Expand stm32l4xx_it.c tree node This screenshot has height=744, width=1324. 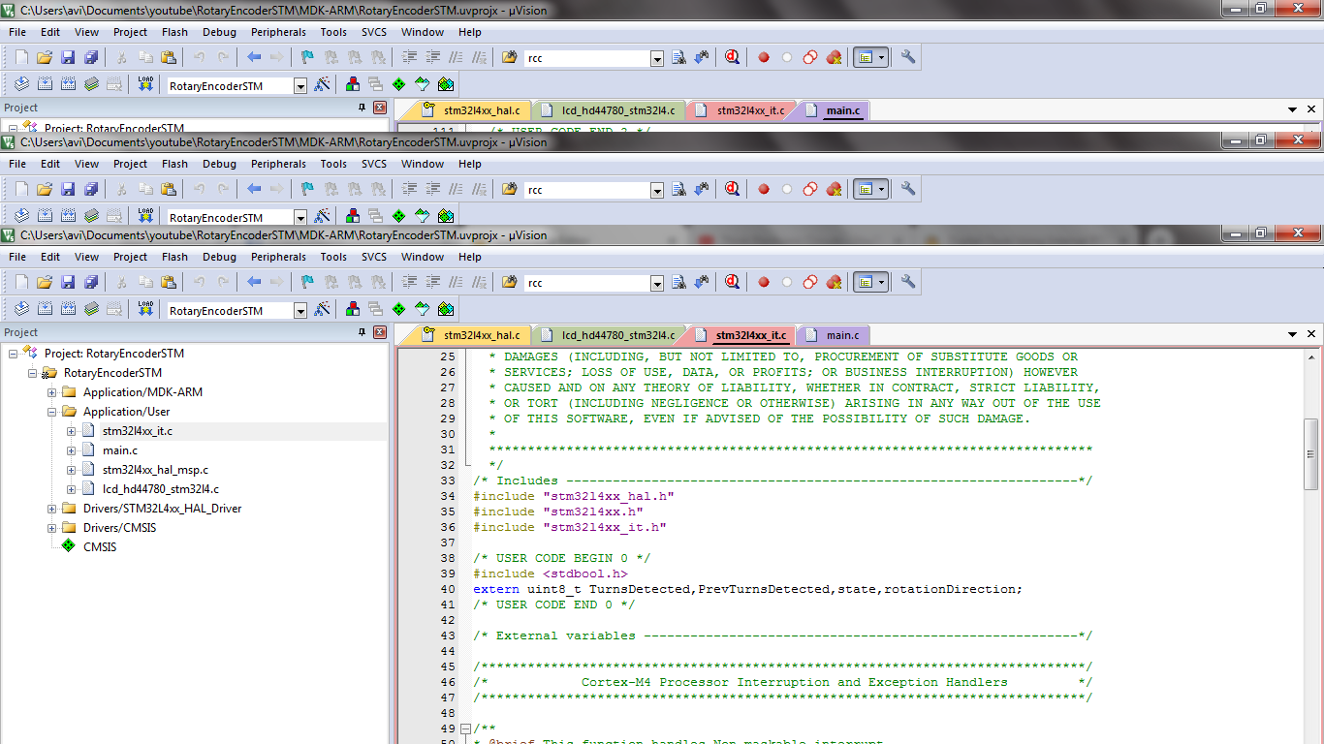click(72, 431)
